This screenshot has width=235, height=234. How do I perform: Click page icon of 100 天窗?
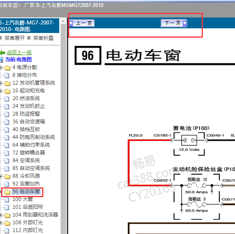click(7, 199)
